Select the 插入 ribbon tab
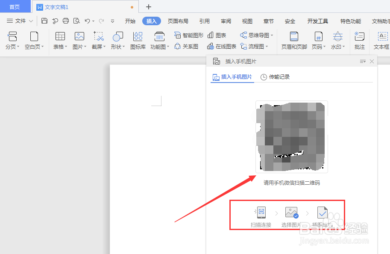The width and height of the screenshot is (390, 254). (152, 21)
